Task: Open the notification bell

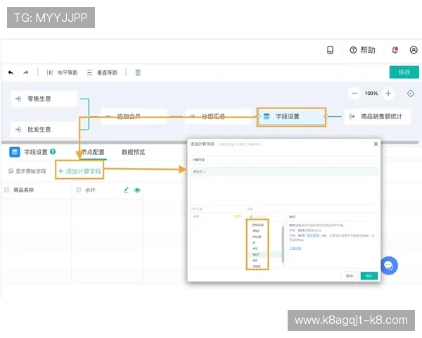Action: [x=395, y=50]
